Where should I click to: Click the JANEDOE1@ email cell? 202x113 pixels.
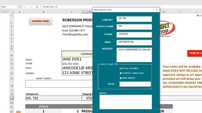coord(77,68)
